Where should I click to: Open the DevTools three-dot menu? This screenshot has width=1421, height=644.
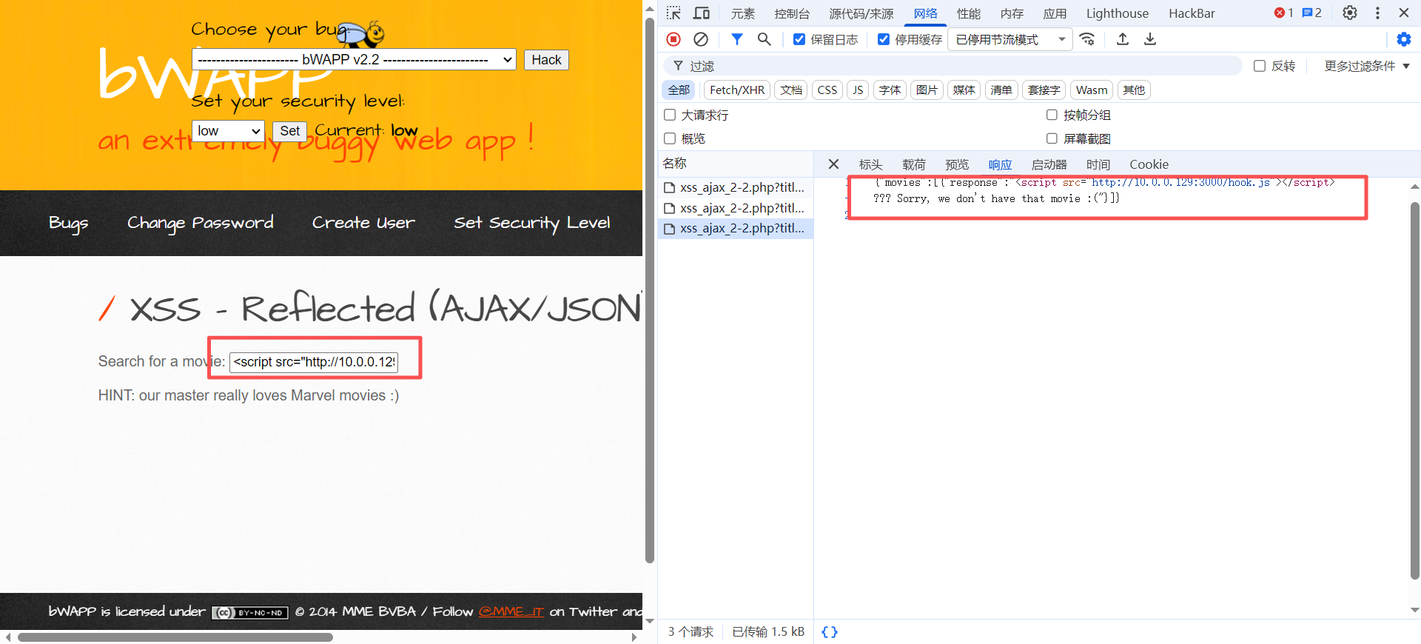tap(1377, 13)
